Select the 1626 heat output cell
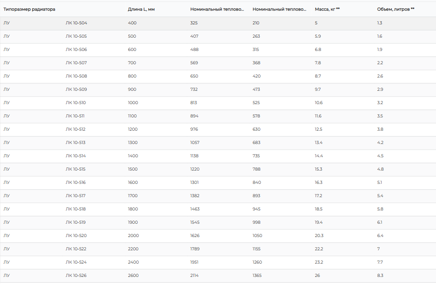The height and width of the screenshot is (284, 436). [195, 236]
